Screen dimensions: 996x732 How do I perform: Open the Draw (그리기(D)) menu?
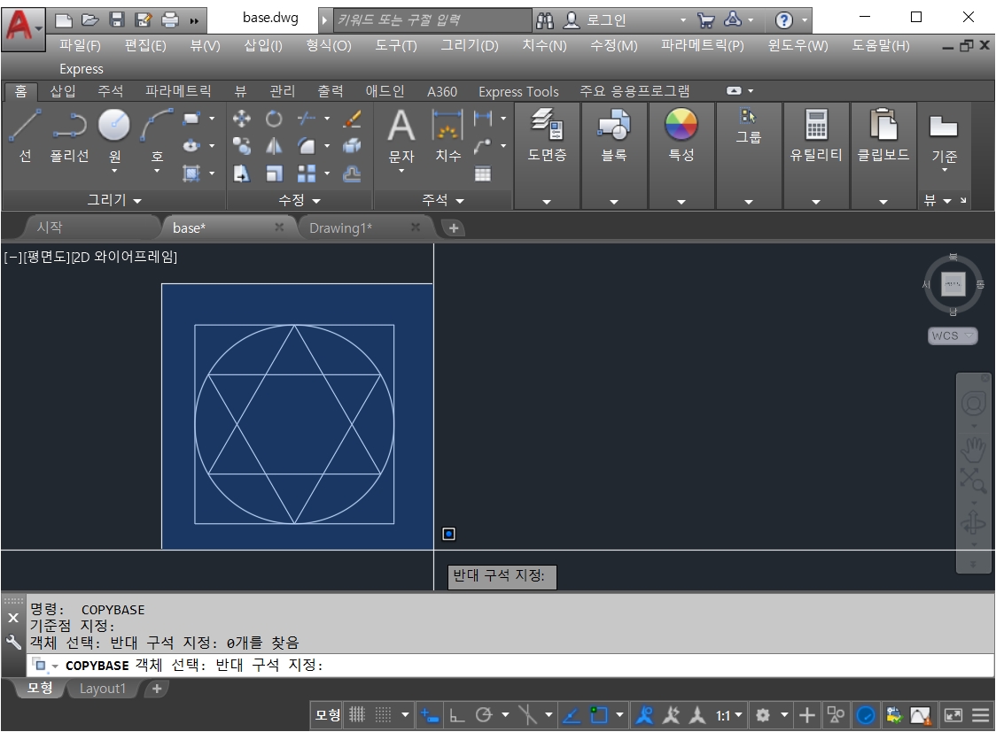tap(470, 46)
